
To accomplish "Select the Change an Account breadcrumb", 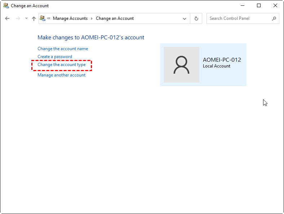I will [x=115, y=18].
